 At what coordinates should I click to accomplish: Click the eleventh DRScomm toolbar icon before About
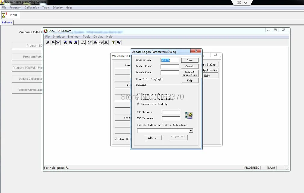106,43
